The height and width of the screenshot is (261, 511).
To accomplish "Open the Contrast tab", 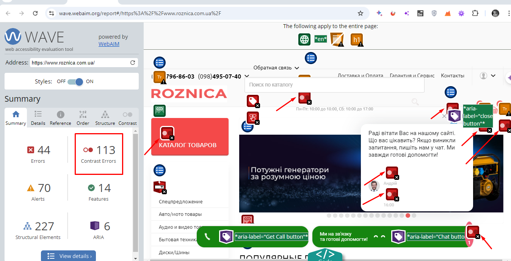I will point(127,118).
